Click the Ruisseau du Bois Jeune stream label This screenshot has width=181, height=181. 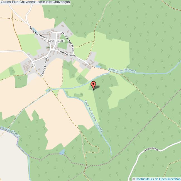122,70
